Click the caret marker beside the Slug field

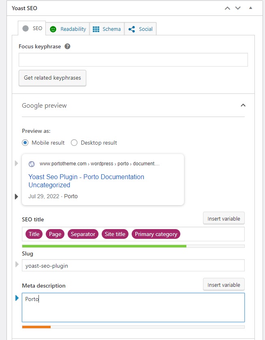pos(17,264)
